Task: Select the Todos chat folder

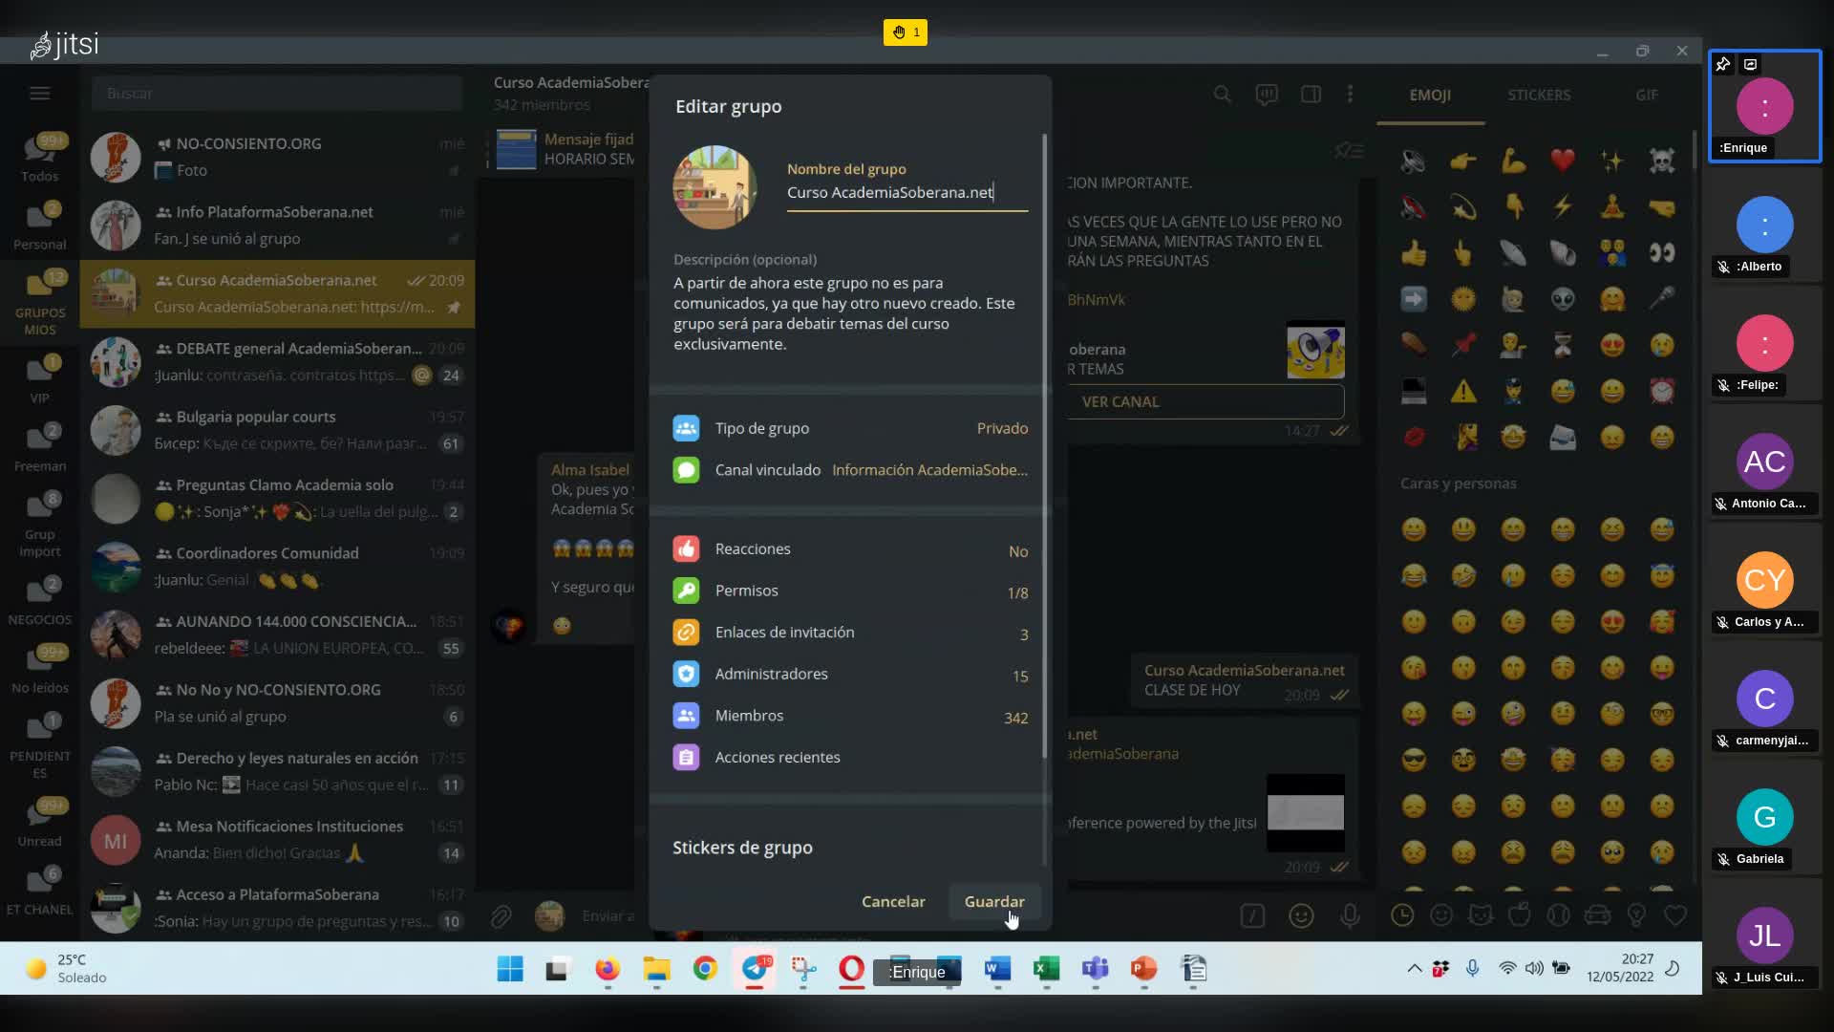Action: (39, 158)
